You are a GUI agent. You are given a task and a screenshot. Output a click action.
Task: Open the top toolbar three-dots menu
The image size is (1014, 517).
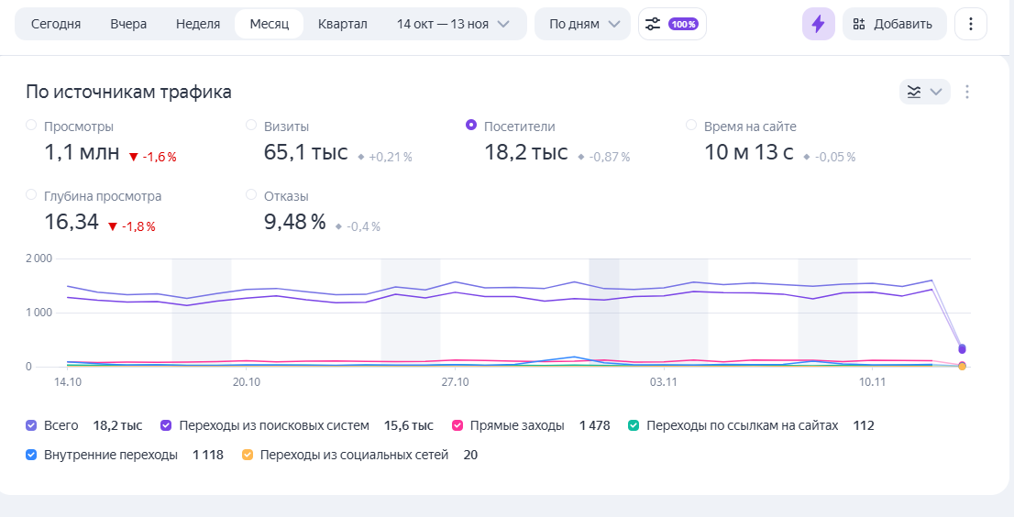click(x=970, y=24)
